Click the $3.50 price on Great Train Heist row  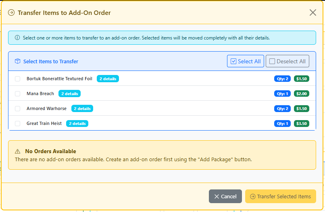[302, 123]
